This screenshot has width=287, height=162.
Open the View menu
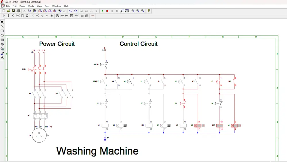coord(40,6)
